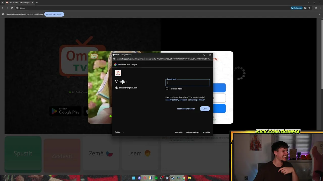The image size is (323, 181).
Task: Click the Ochrana soukromí footer link
Action: [x=193, y=132]
